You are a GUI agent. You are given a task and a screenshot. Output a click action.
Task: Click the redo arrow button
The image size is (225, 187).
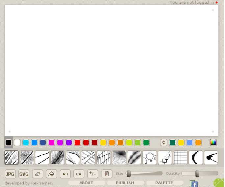point(79,174)
